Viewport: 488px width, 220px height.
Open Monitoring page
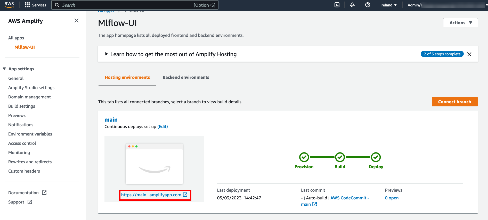click(x=19, y=153)
